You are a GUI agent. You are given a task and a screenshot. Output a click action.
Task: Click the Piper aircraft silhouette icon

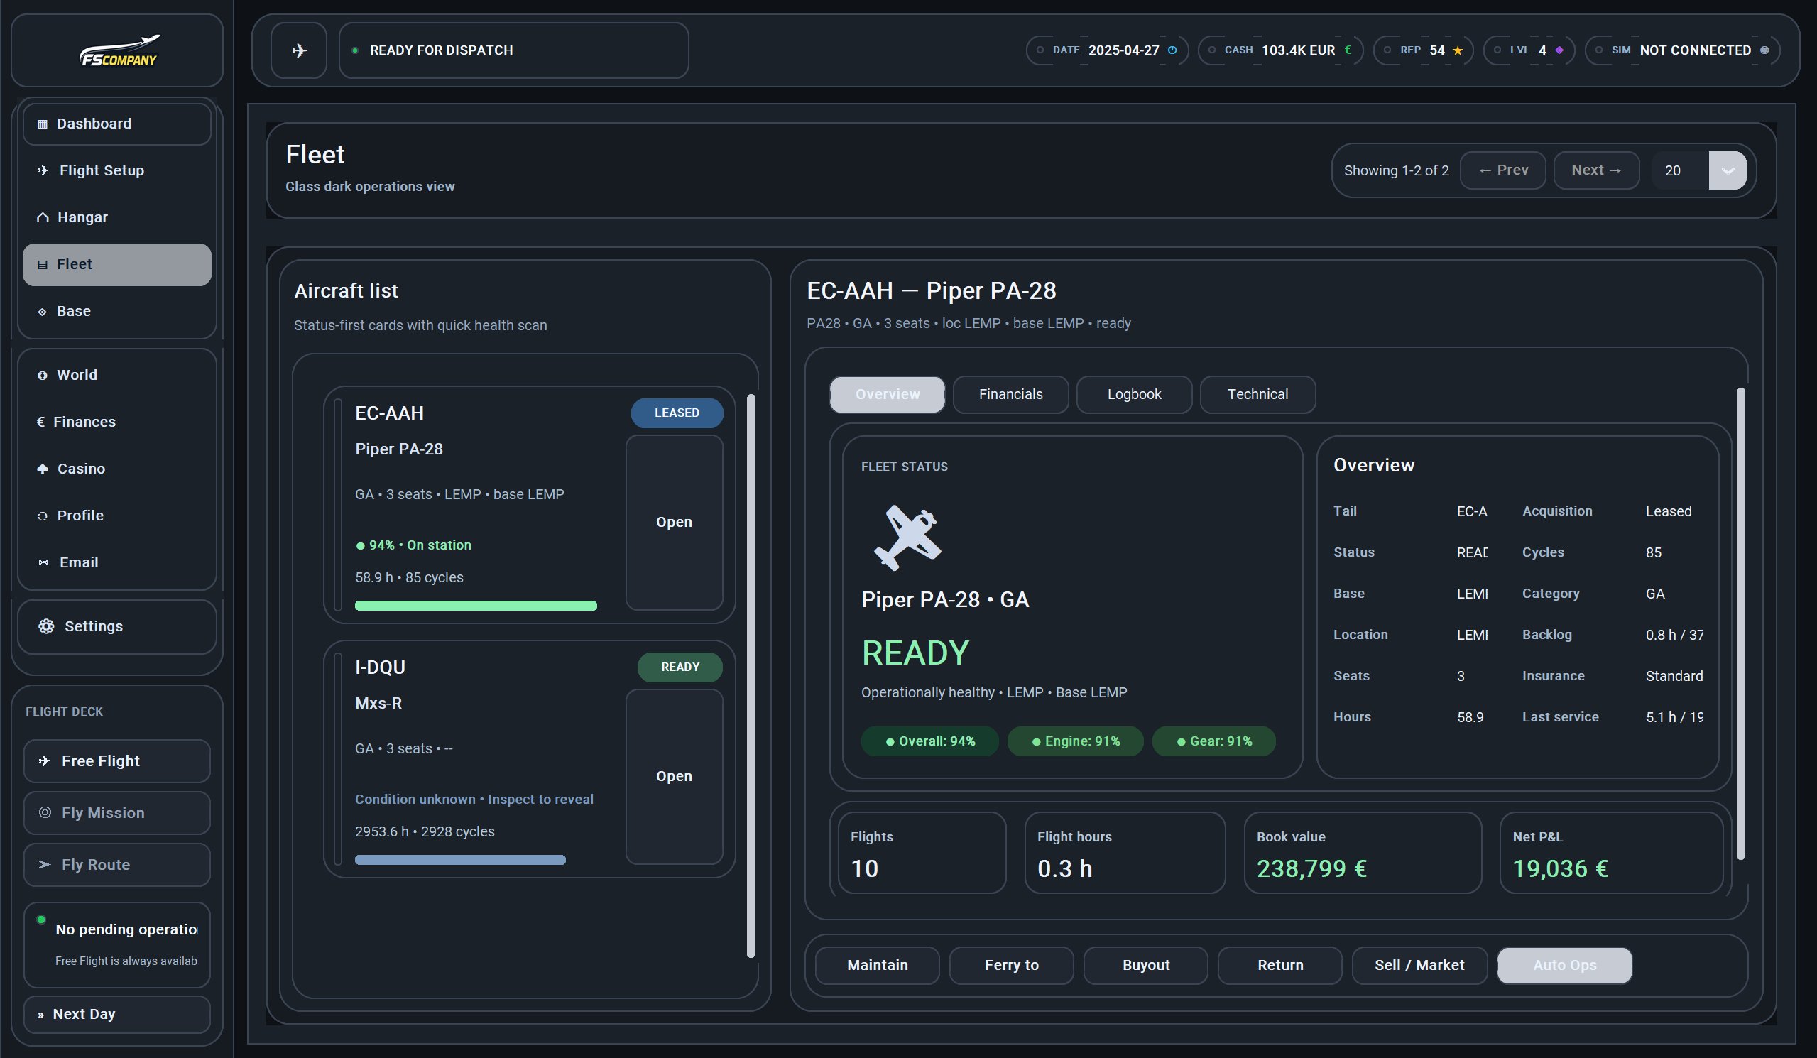(x=906, y=538)
